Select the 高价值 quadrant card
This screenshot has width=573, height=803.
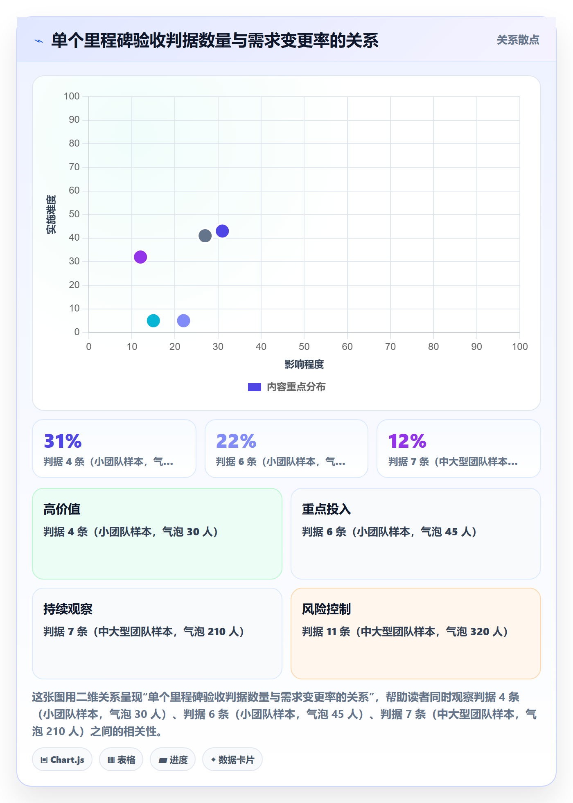[x=157, y=534]
